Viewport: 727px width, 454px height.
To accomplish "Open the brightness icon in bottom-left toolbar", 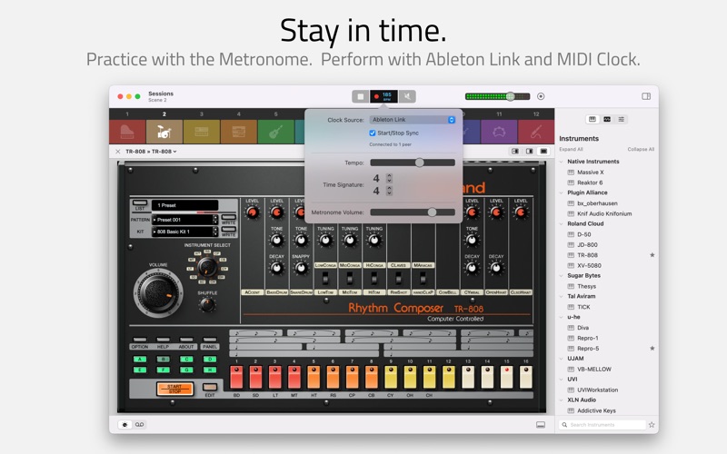I will [124, 424].
